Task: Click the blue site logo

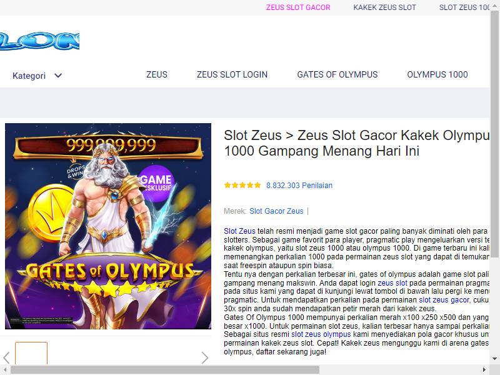Action: click(39, 41)
